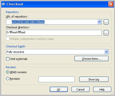Select the HEAD revision radio button
Image resolution: width=115 pixels, height=96 pixels.
click(x=7, y=72)
